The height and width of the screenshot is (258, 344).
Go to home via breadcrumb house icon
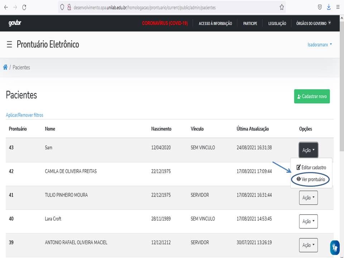pyautogui.click(x=5, y=67)
